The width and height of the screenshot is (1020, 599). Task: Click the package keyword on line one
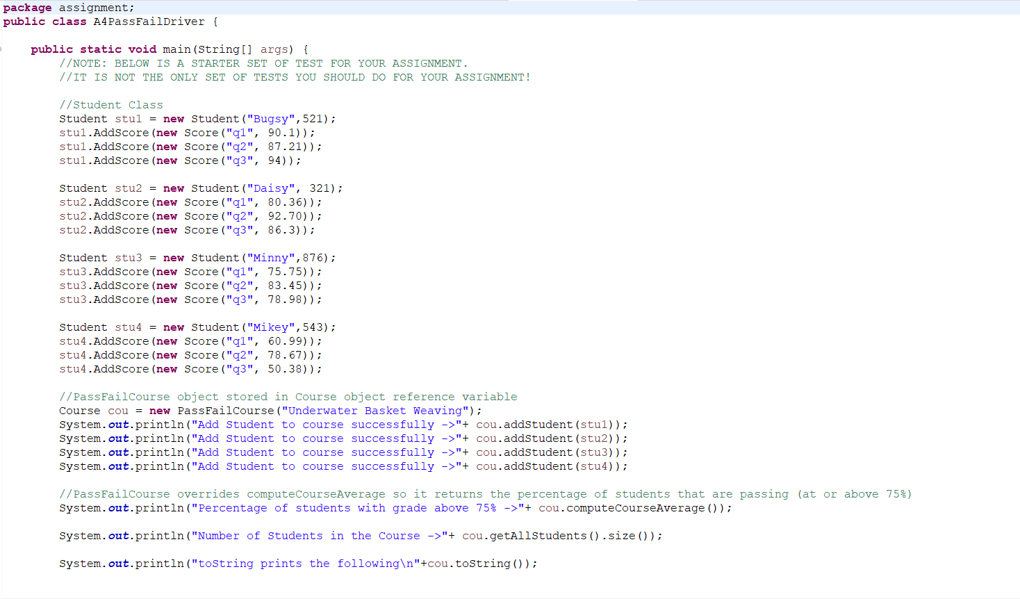point(26,7)
